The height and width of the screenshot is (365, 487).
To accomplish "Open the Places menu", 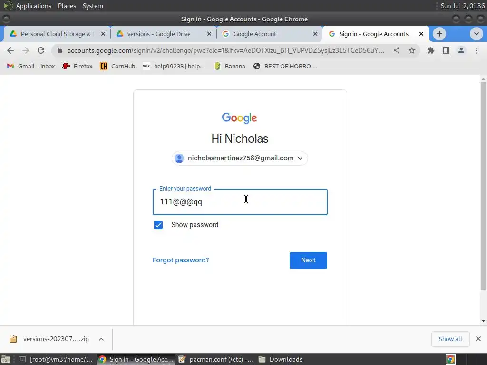I will 67,6.
